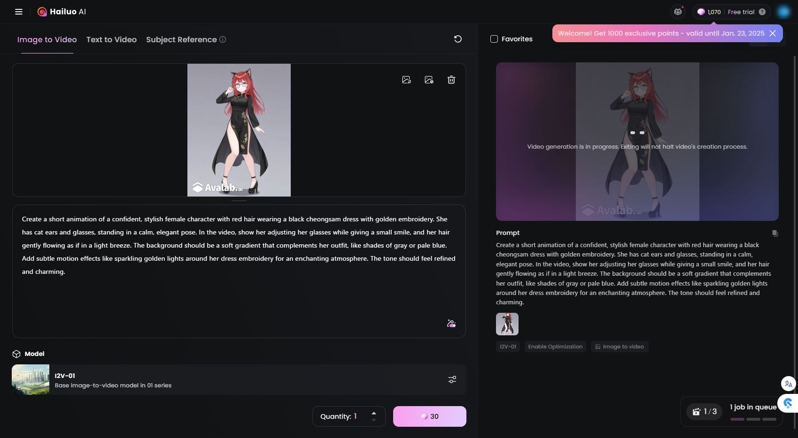
Task: Open the Subject Reference tab
Action: 181,39
